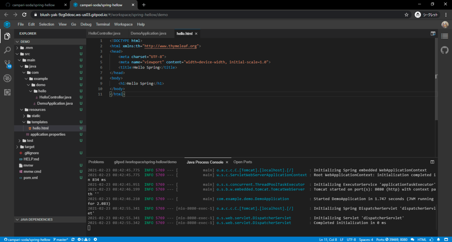
Task: Open the Chrome three-dot menu
Action: point(445,15)
